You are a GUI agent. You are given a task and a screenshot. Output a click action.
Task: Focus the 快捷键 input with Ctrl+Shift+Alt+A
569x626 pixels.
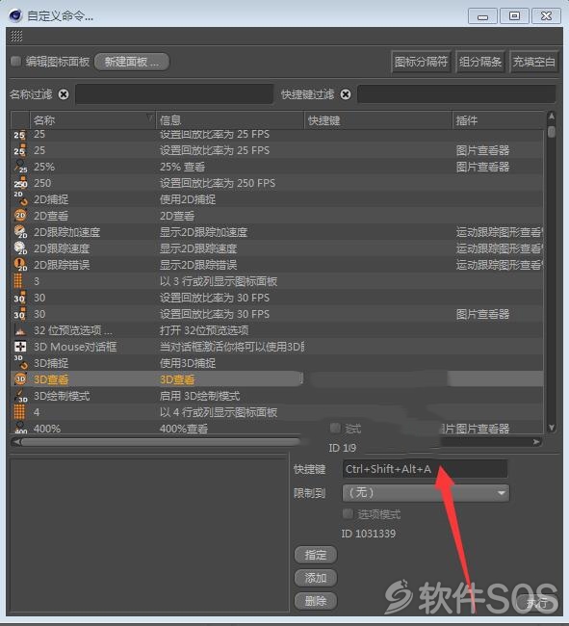click(425, 469)
